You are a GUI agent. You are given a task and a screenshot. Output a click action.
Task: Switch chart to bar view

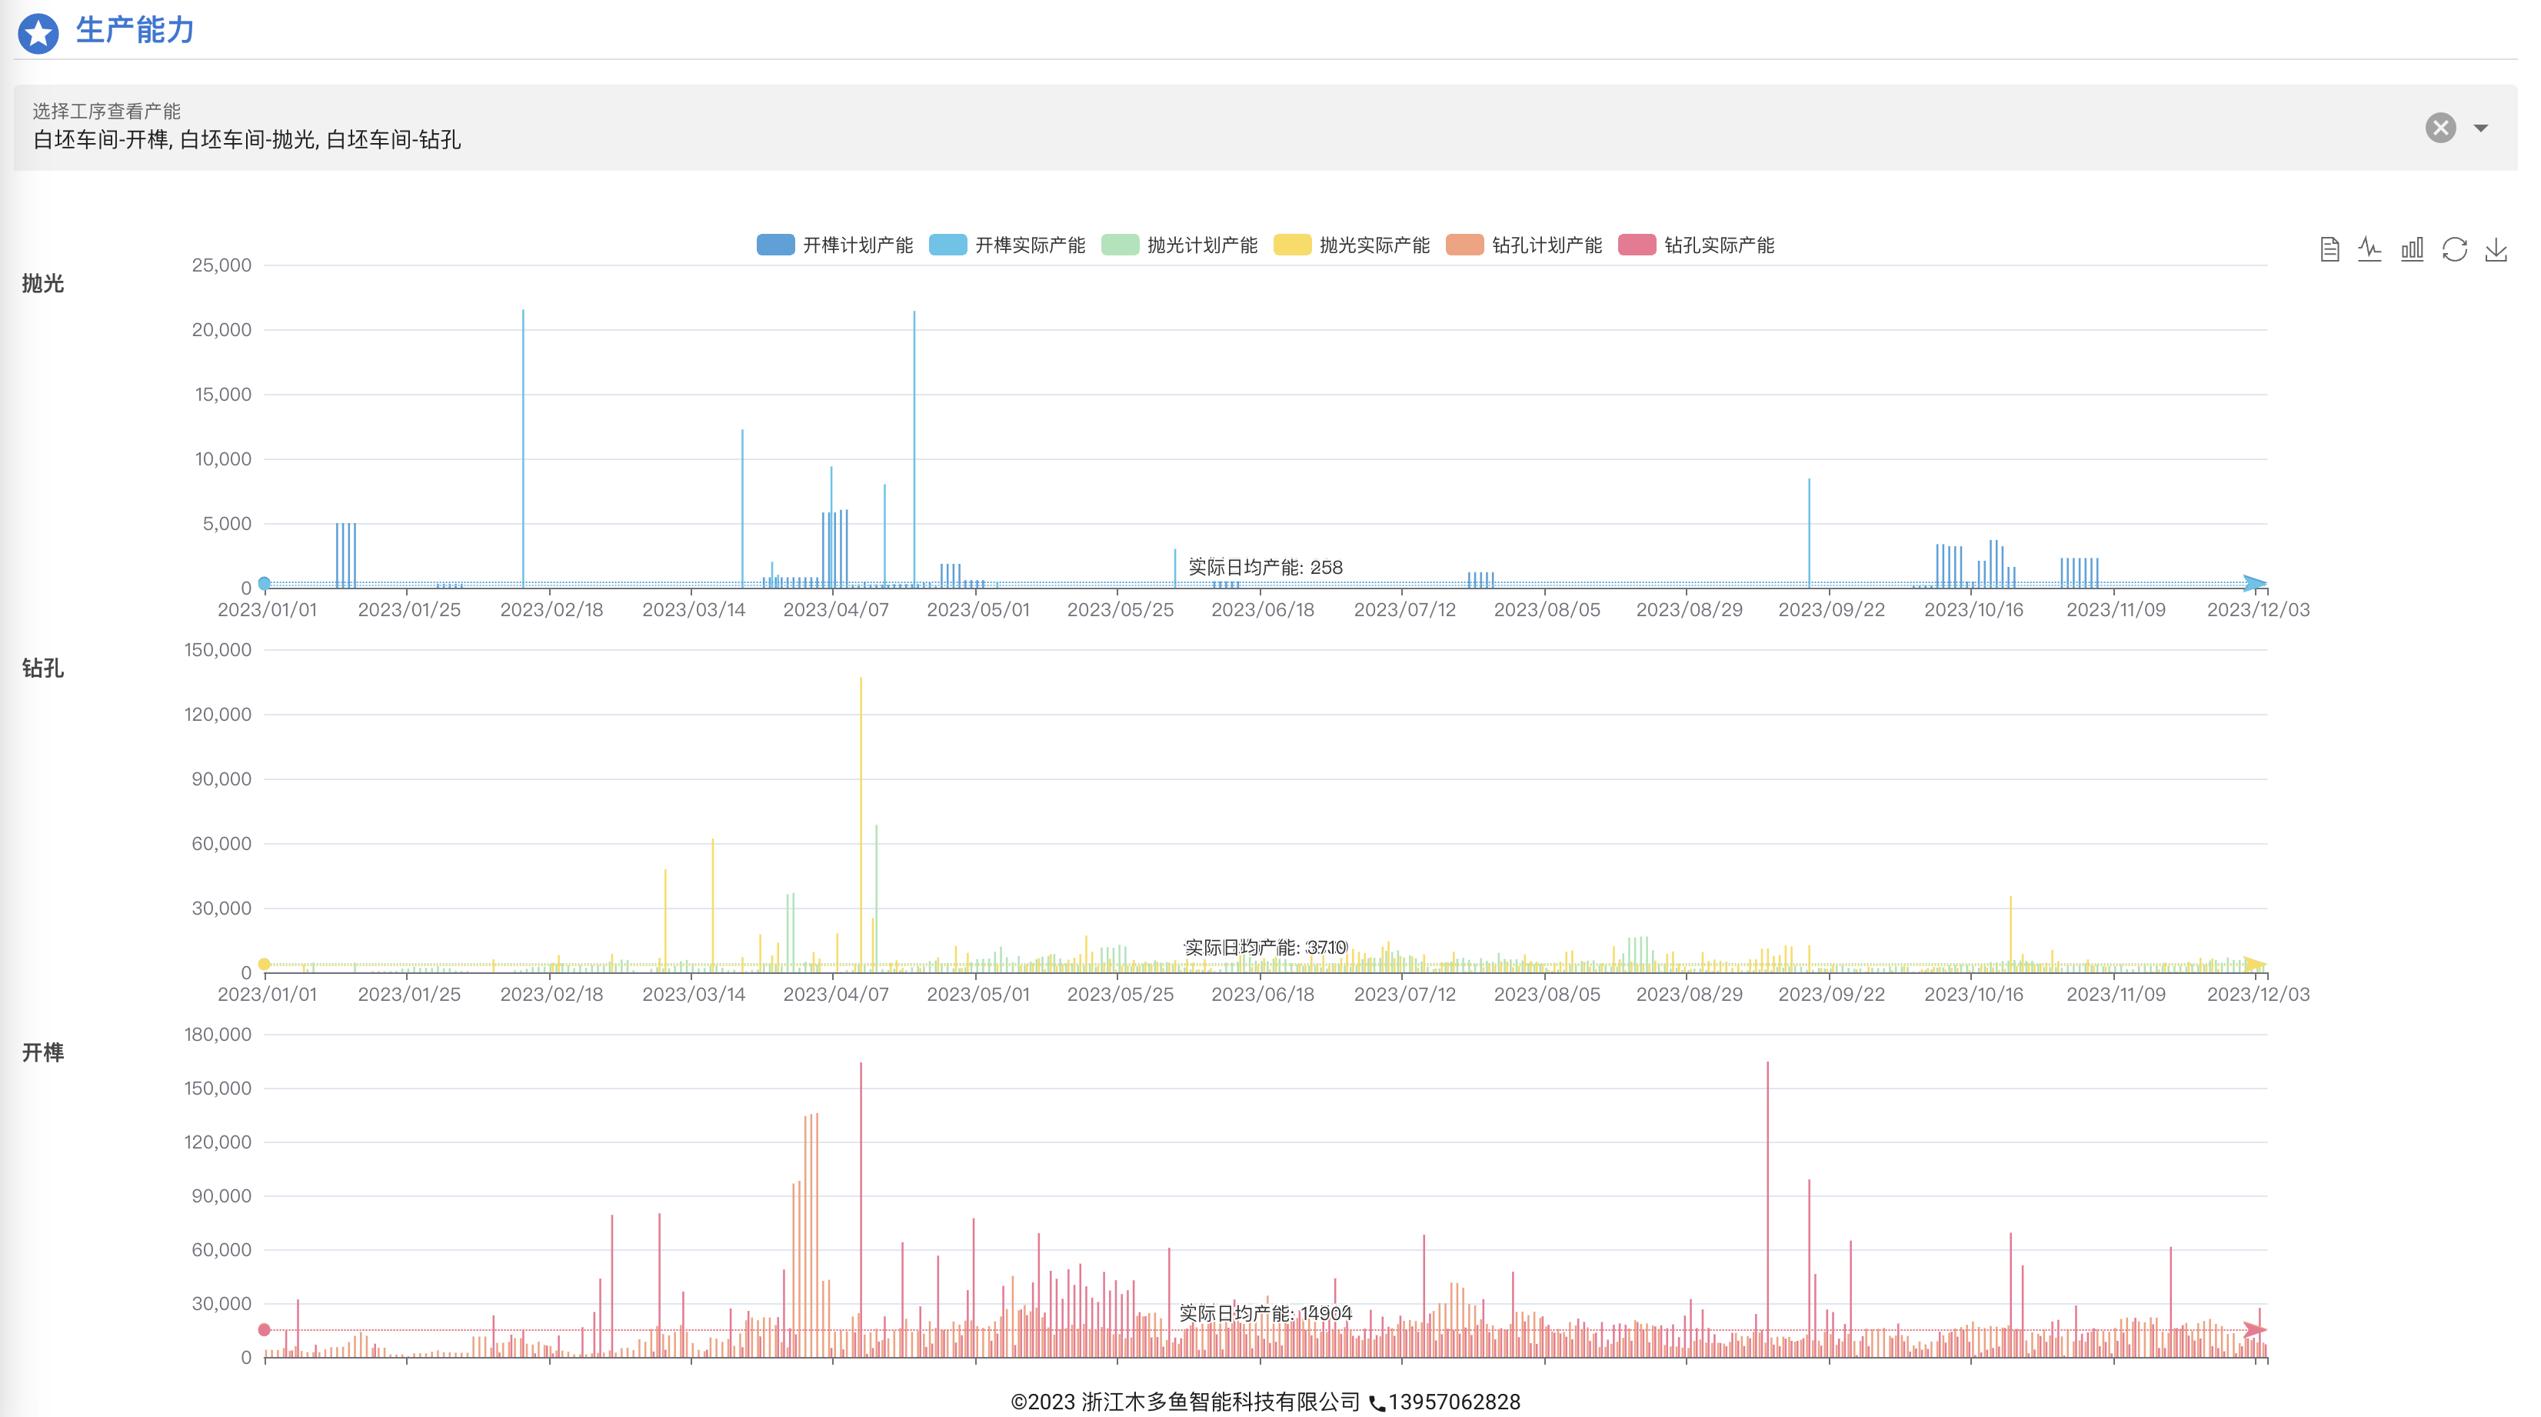[2412, 250]
